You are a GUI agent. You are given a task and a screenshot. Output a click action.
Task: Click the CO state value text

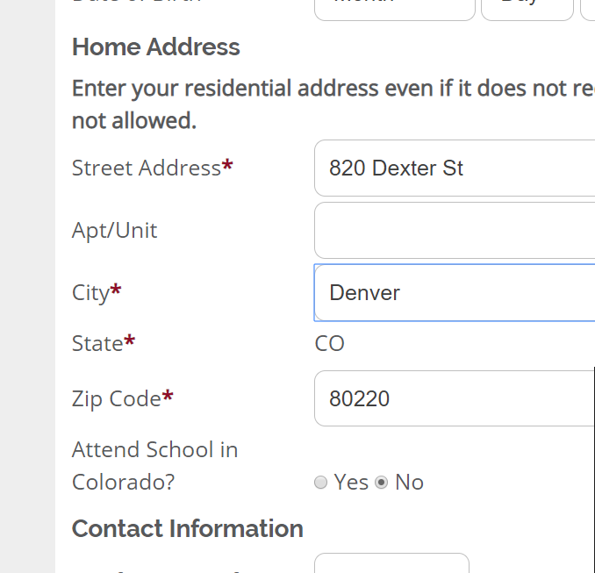pos(330,343)
